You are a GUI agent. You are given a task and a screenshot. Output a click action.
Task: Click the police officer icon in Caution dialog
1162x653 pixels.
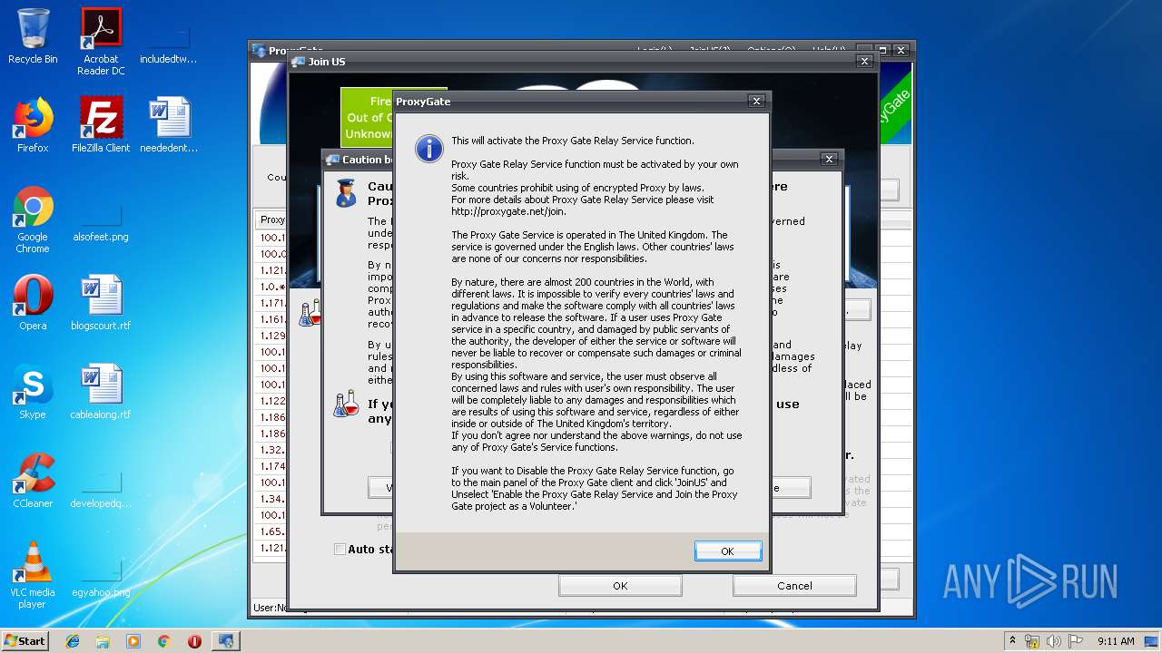click(x=346, y=193)
